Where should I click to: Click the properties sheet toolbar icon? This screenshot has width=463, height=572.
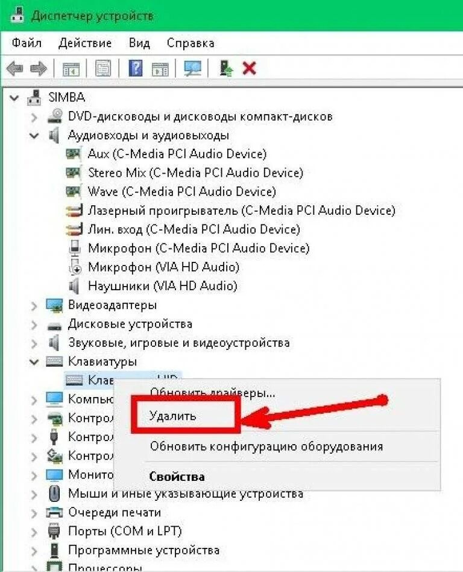click(103, 68)
